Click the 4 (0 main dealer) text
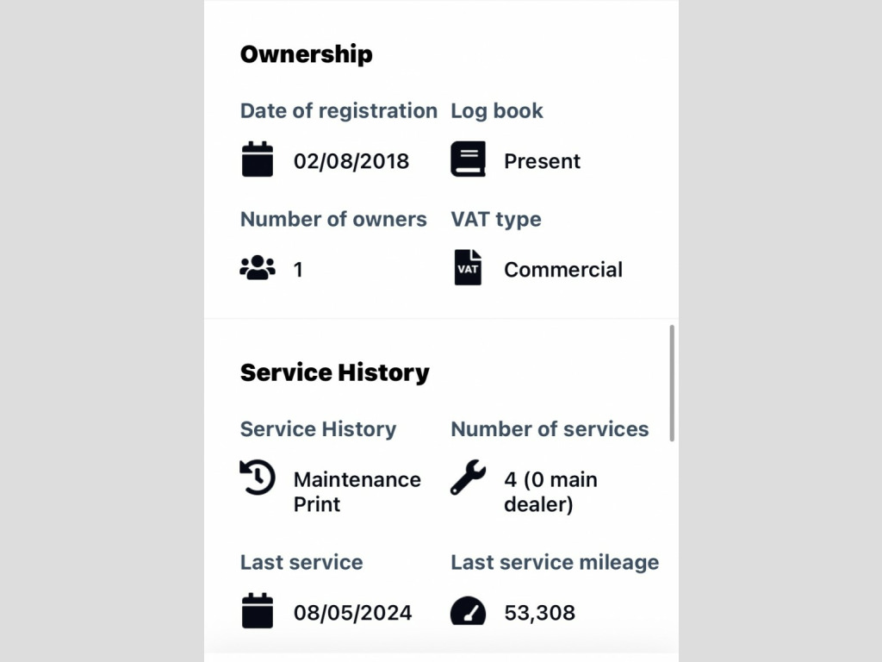Viewport: 882px width, 662px height. (550, 491)
